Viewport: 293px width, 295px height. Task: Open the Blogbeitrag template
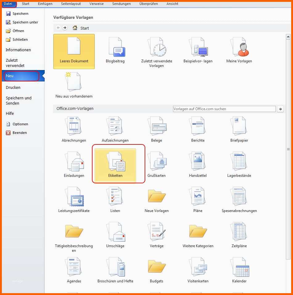(x=115, y=51)
